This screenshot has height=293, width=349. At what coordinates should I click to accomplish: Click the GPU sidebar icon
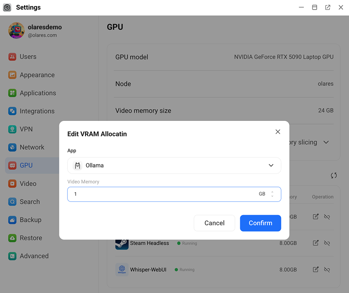point(12,165)
